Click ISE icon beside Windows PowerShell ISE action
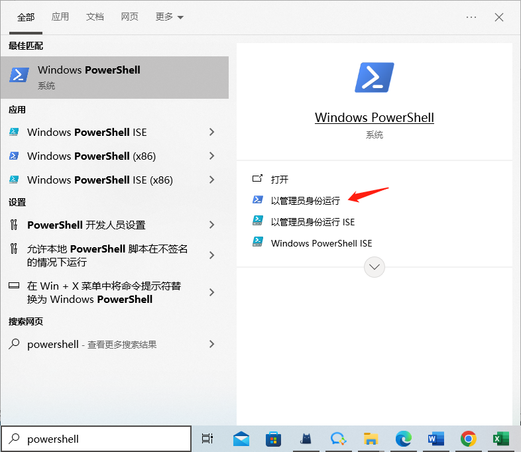The image size is (521, 452). pos(258,242)
